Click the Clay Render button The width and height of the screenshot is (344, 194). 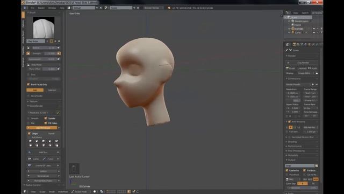[302, 63]
